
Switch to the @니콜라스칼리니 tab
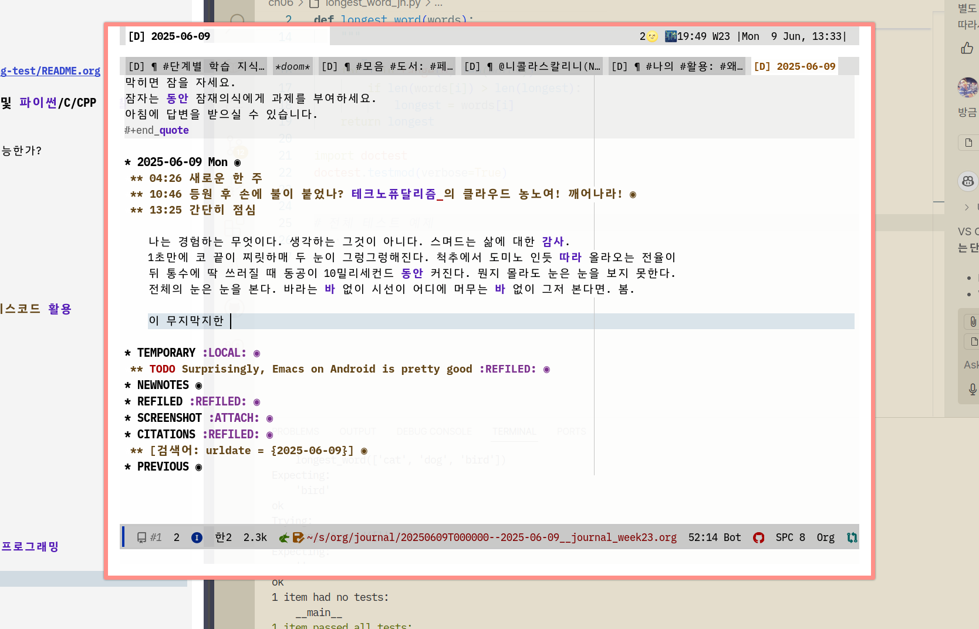click(x=532, y=67)
